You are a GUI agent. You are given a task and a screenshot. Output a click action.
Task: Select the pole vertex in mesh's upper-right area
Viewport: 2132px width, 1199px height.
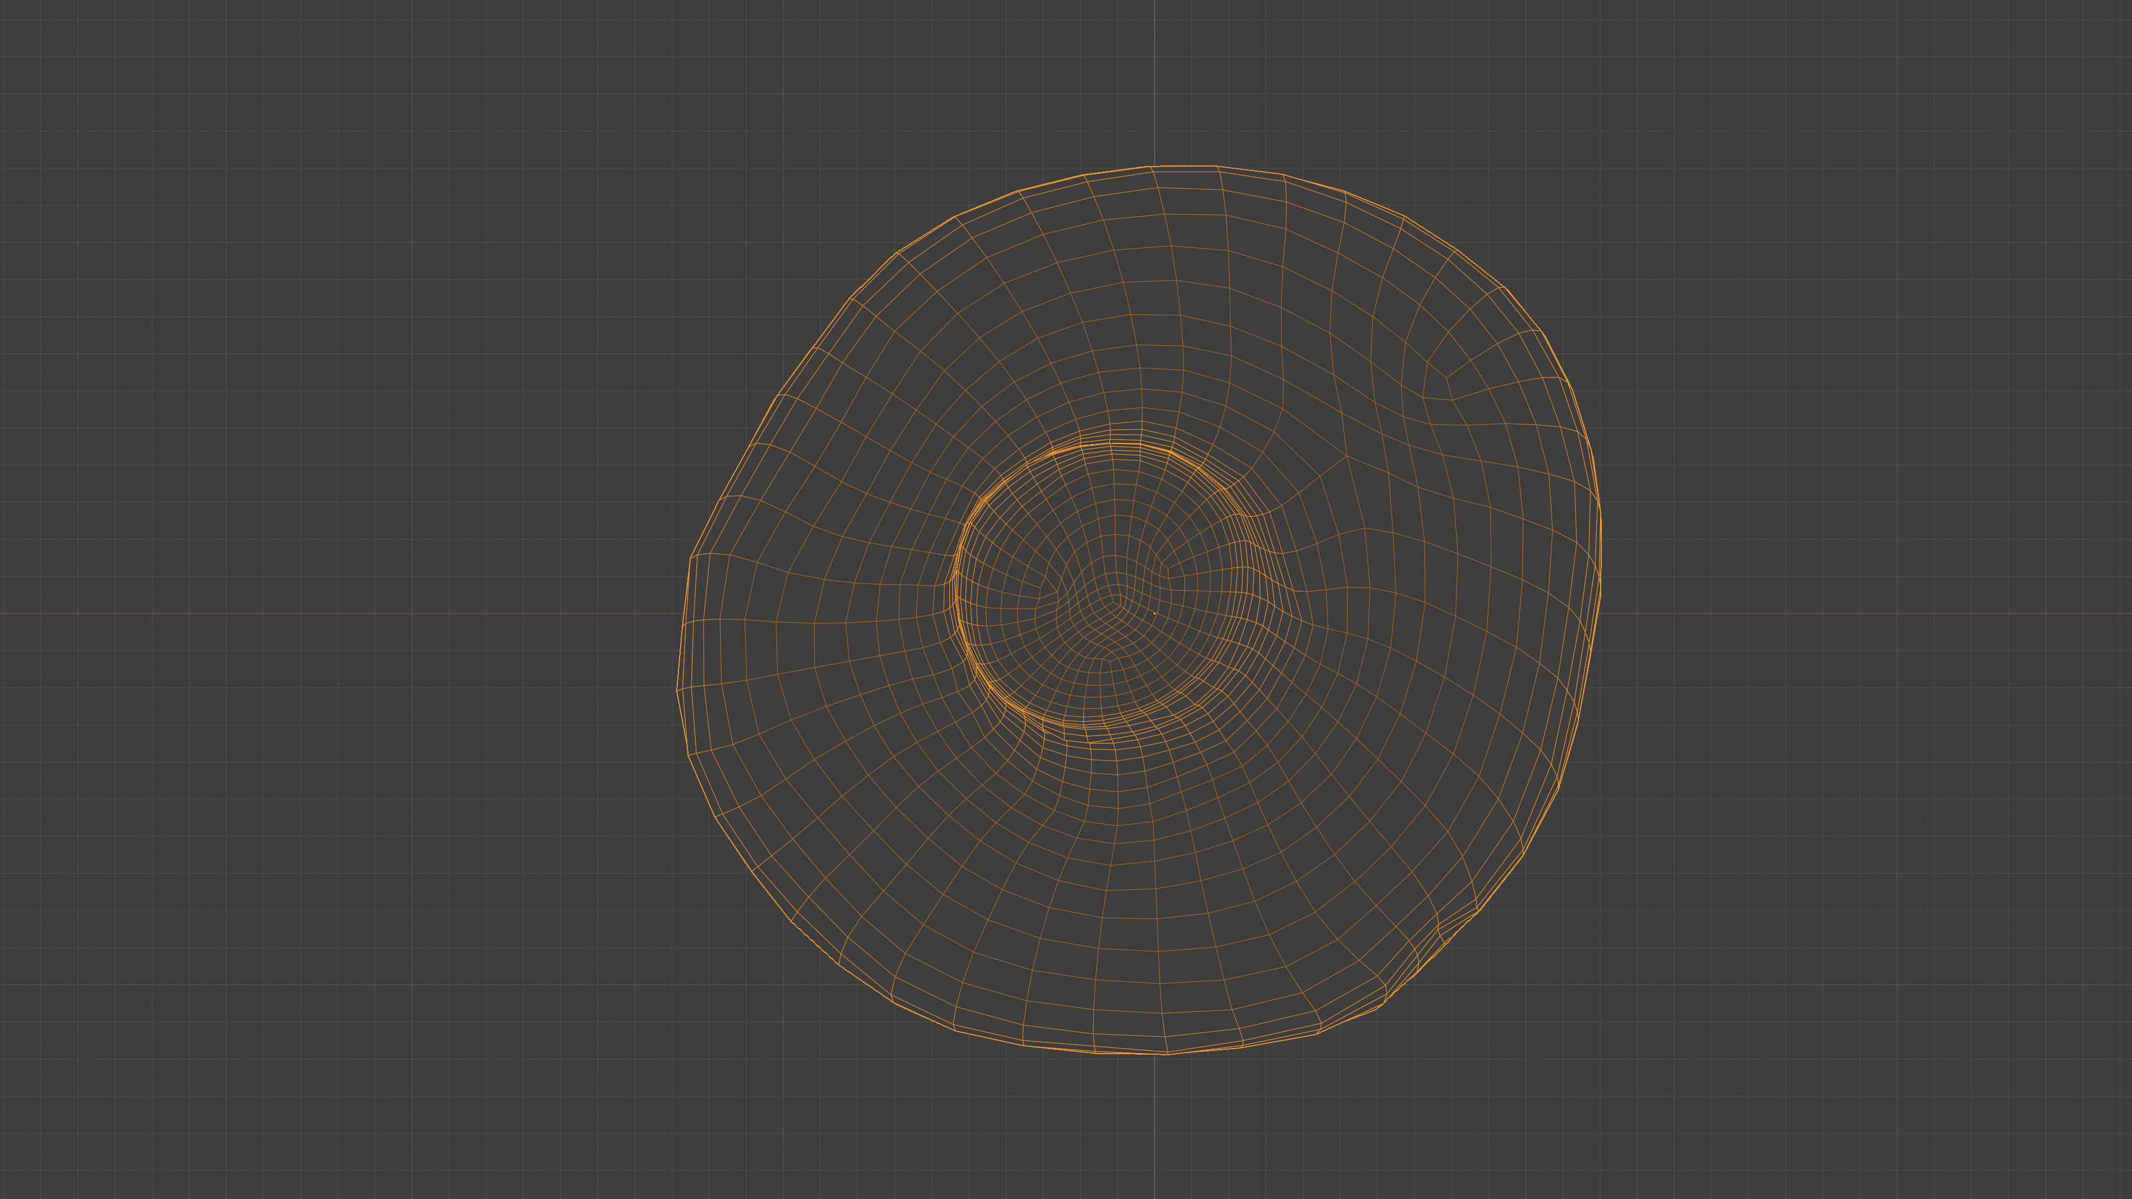click(x=1447, y=378)
